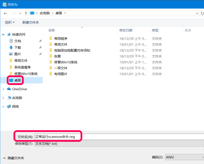Go up one folder level
This screenshot has height=164, width=204.
26,13
